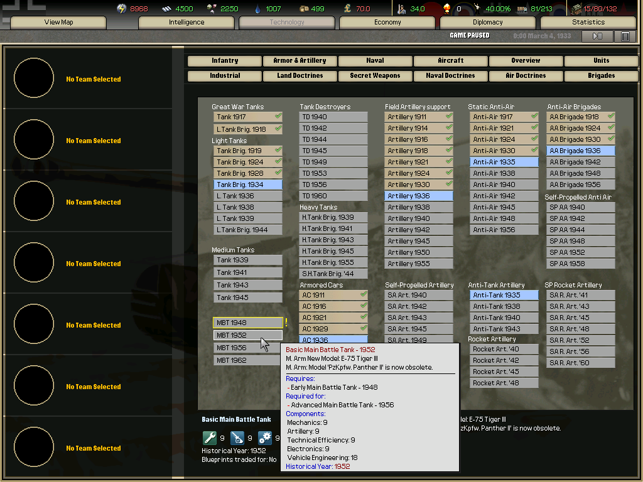Click the green checkmark on AA Brigade 1918
The width and height of the screenshot is (643, 482).
pos(611,117)
